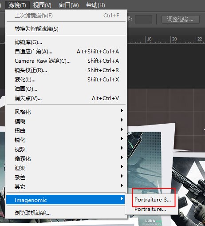Expand the 风格化 submenu
The image size is (205, 226).
66,112
